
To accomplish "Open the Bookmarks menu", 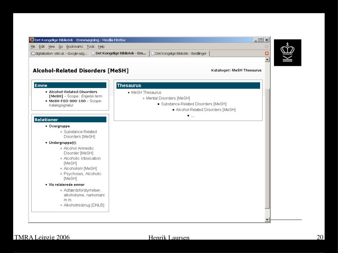I will pyautogui.click(x=75, y=46).
